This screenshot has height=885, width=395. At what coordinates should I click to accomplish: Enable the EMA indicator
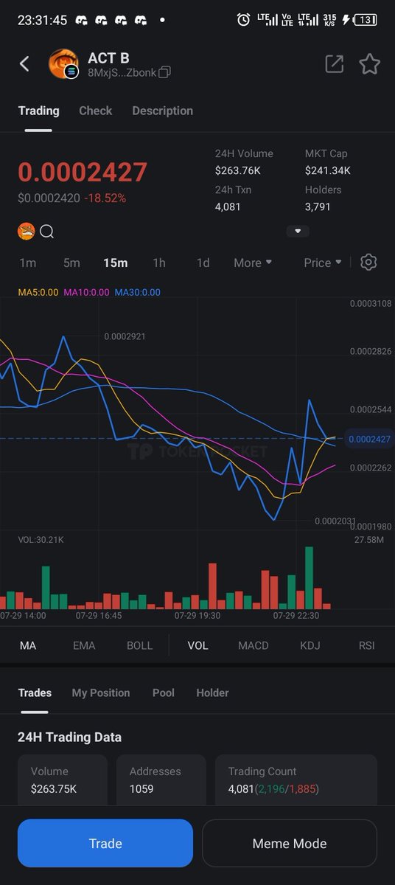click(84, 645)
